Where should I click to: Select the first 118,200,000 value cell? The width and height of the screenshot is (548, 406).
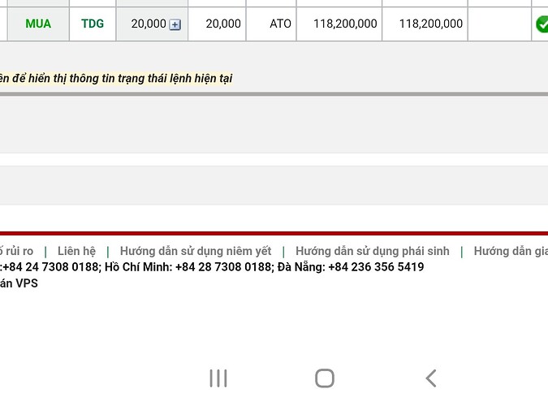[339, 24]
